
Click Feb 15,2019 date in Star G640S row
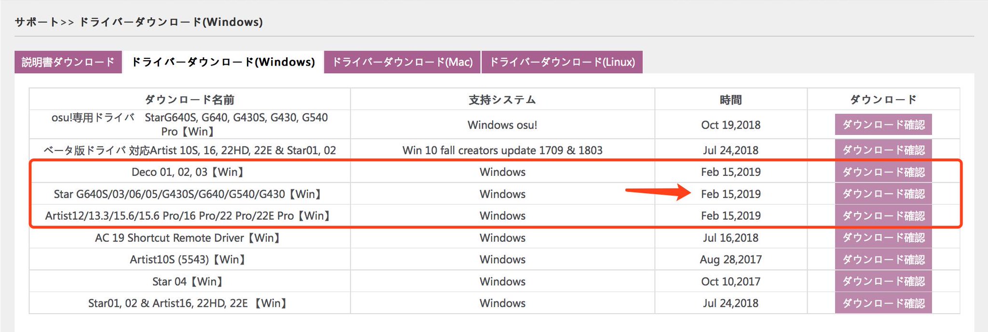[x=730, y=194]
